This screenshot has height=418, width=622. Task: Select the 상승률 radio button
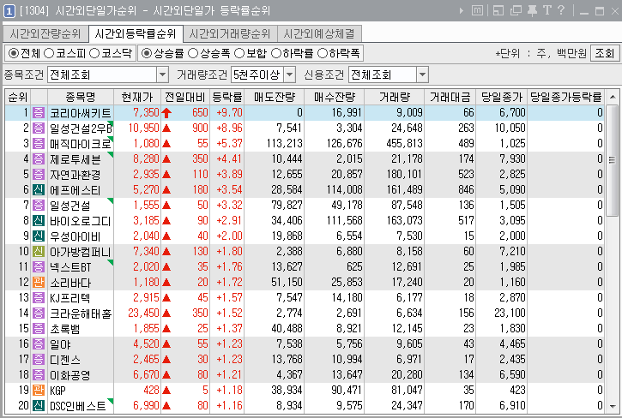point(147,53)
